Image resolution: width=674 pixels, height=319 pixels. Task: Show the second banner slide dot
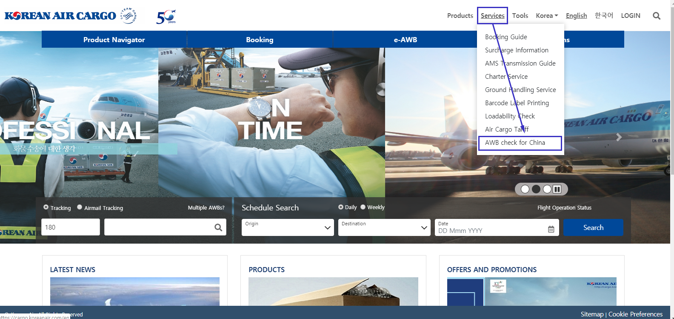coord(536,189)
